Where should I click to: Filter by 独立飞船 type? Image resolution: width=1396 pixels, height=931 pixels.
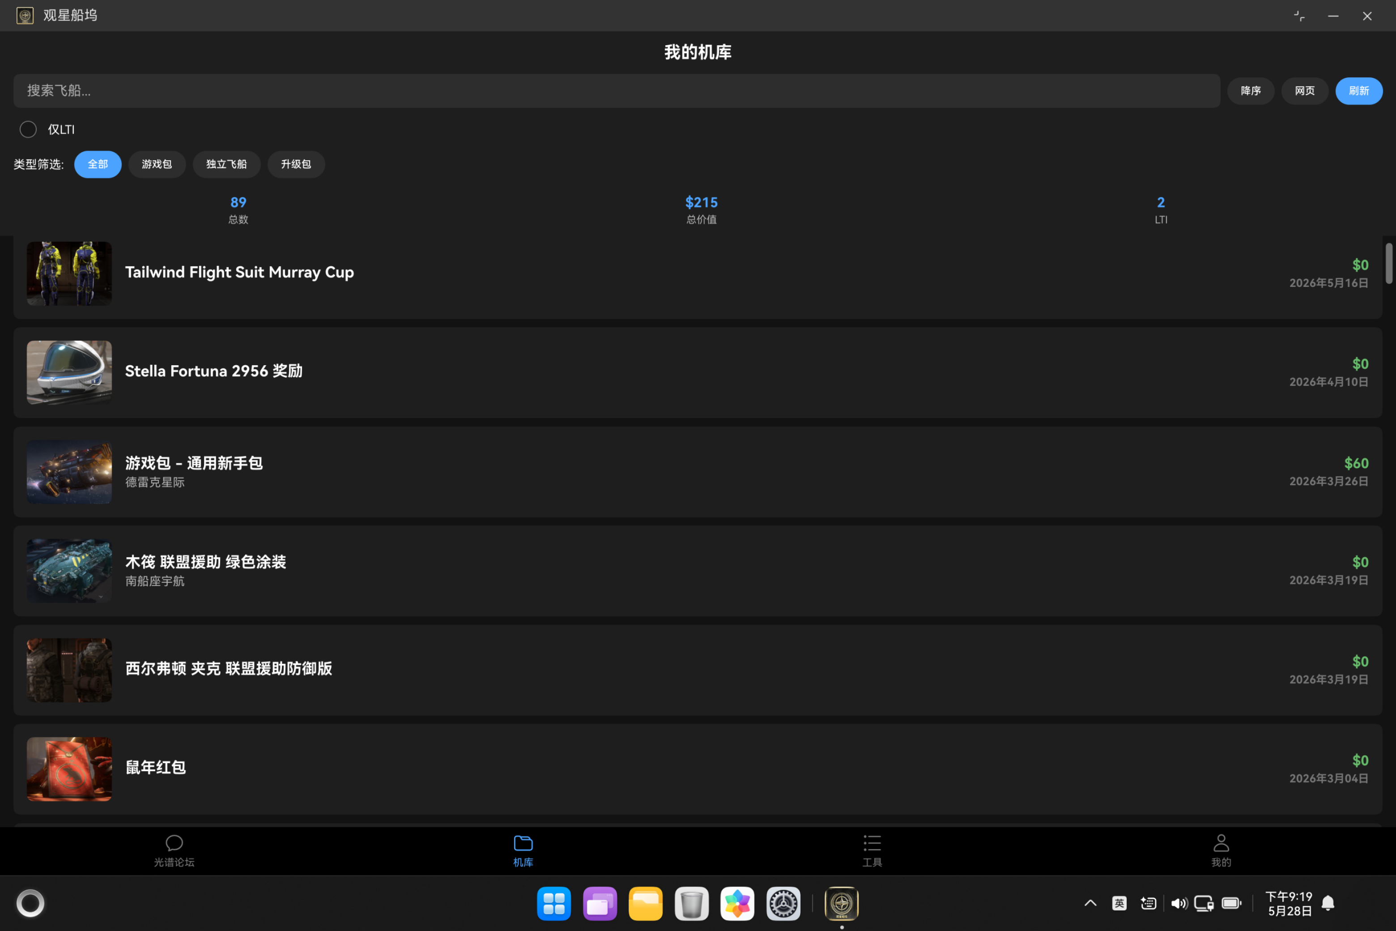point(227,164)
